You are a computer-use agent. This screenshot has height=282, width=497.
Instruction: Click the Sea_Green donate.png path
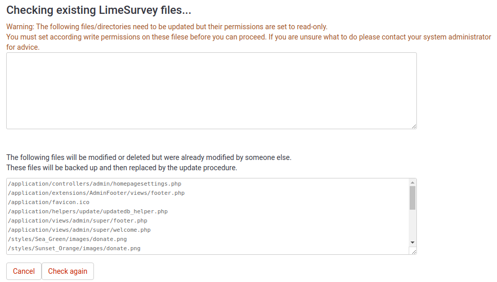point(67,239)
